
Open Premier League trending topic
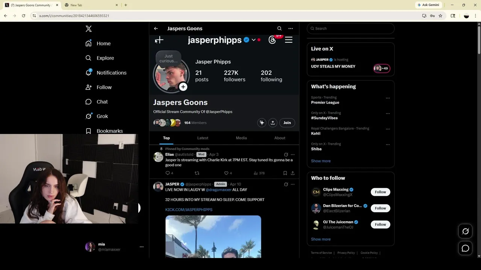325,102
